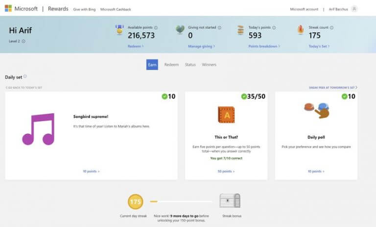Open info icon next to Giving not started
The image size is (376, 227).
pyautogui.click(x=220, y=27)
